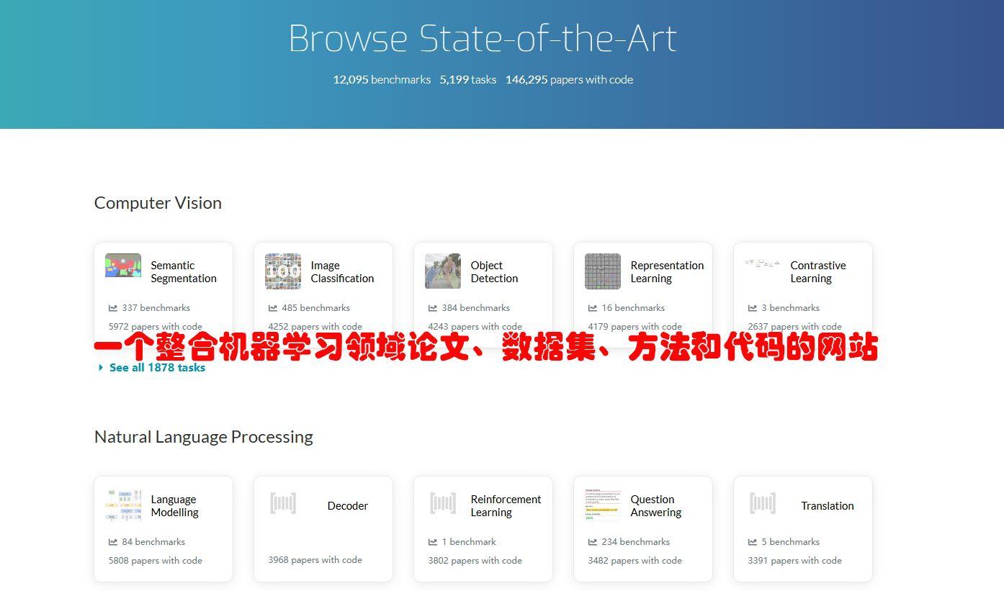Open the Translation task card title
1004x591 pixels.
[x=828, y=506]
